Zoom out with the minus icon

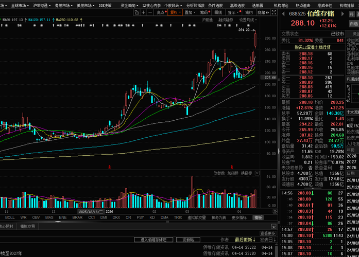click(x=150, y=12)
